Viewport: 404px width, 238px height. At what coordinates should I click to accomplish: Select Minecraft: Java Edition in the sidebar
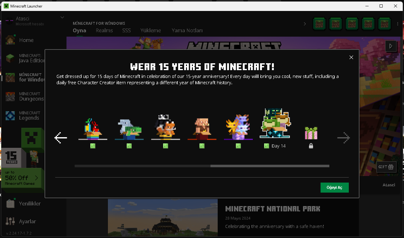(x=25, y=58)
